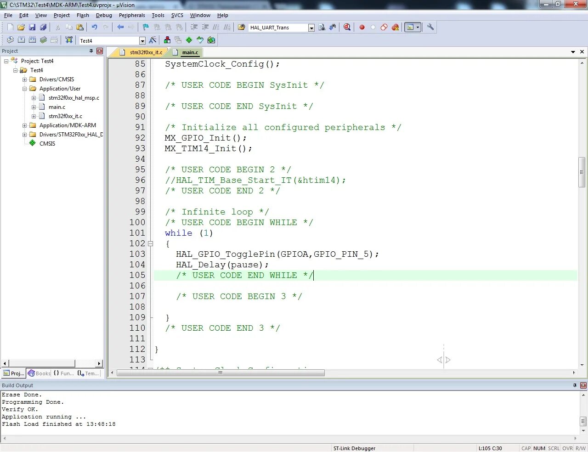Click the editor vertical scrollbar thumb
This screenshot has width=588, height=452.
(582, 172)
